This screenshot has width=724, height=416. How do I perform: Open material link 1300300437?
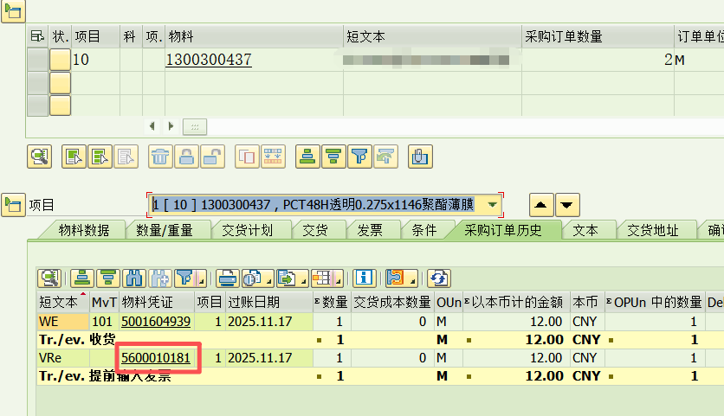click(209, 60)
